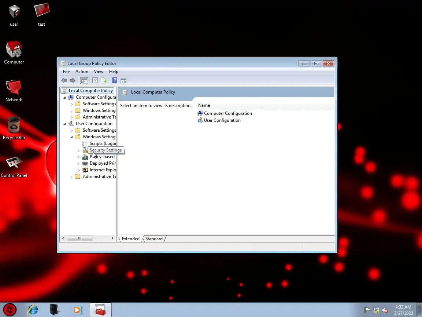Toggle Show/Hide Console Tree toolbar icon

pyautogui.click(x=84, y=80)
